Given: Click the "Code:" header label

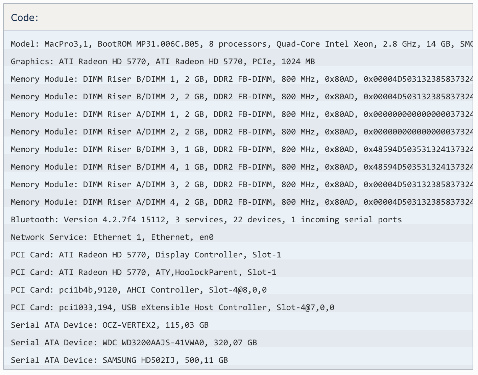Looking at the screenshot, I should [25, 18].
